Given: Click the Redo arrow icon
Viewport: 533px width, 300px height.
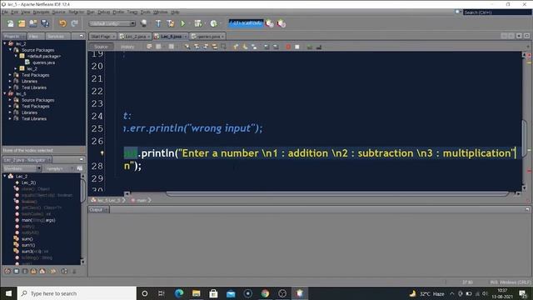Looking at the screenshot, I should [74, 23].
